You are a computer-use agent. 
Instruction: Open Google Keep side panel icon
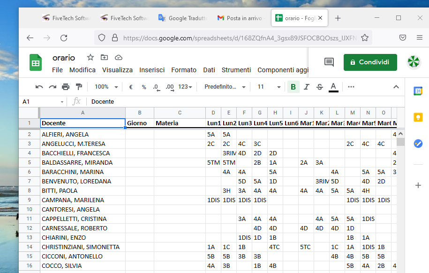click(418, 117)
